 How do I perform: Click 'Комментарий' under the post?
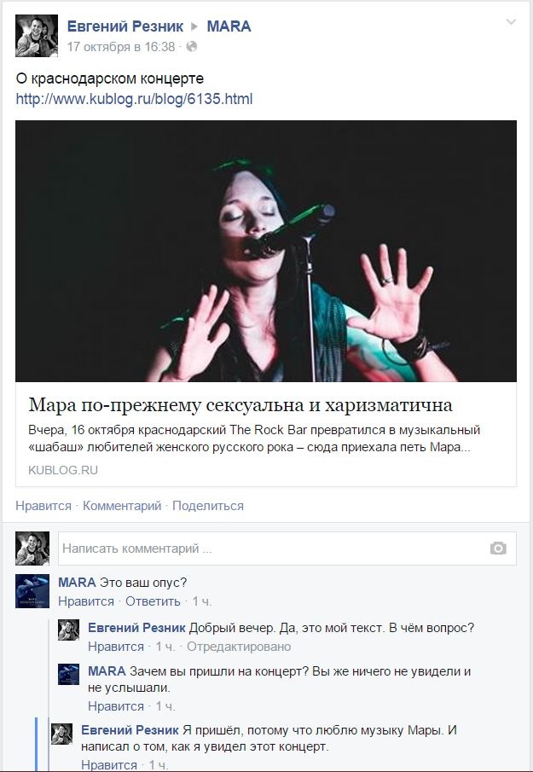pos(122,506)
